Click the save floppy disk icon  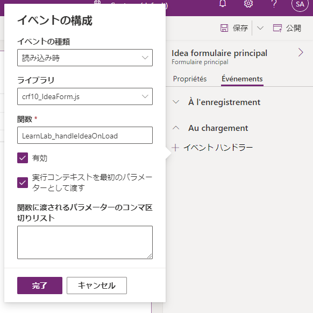click(224, 28)
